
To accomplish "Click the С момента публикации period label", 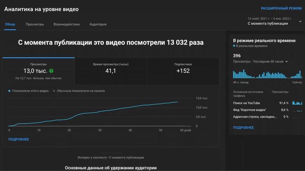I will tap(268, 23).
